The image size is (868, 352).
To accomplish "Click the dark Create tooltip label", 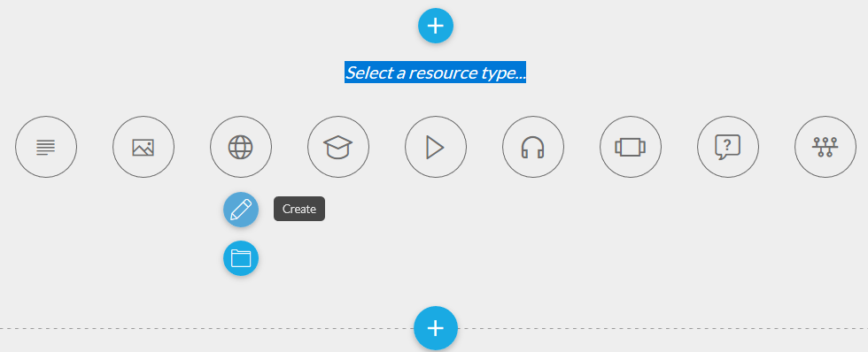I will coord(299,209).
